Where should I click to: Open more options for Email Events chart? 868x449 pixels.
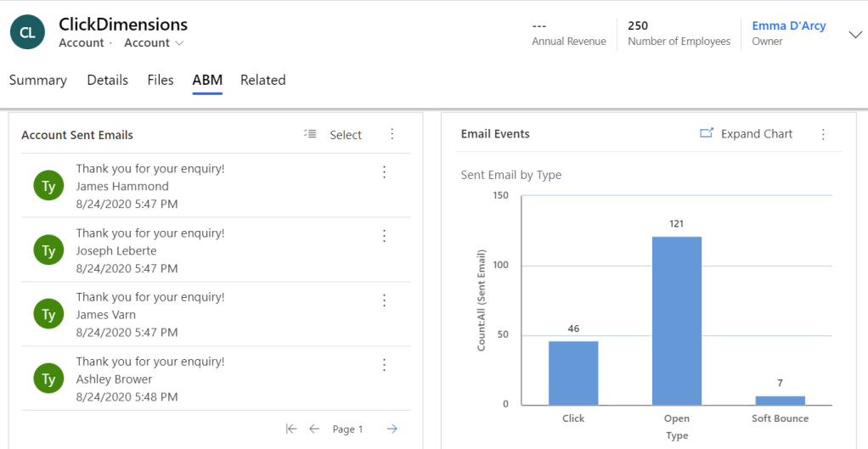[822, 134]
